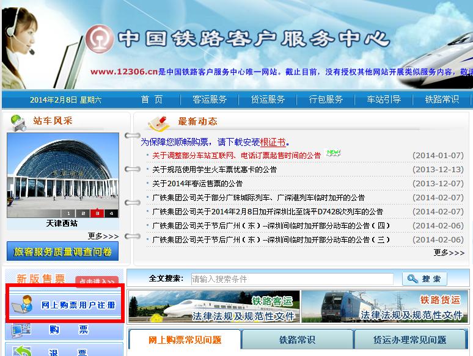Viewport: 473px width, 356px height.
Task: Click the (2013-12-07) date in the news list
Action: point(438,184)
